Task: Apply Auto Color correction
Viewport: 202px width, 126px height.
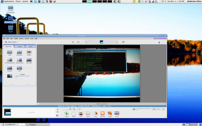Action: click(x=29, y=60)
